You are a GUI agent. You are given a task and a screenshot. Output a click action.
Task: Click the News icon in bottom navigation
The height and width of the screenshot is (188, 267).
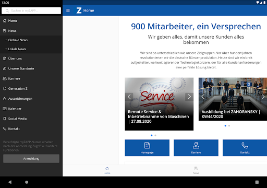(x=196, y=169)
